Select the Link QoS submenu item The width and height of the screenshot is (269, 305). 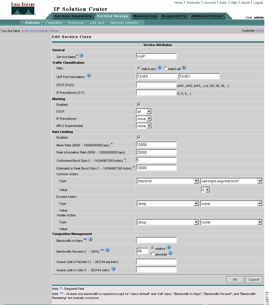click(97, 23)
